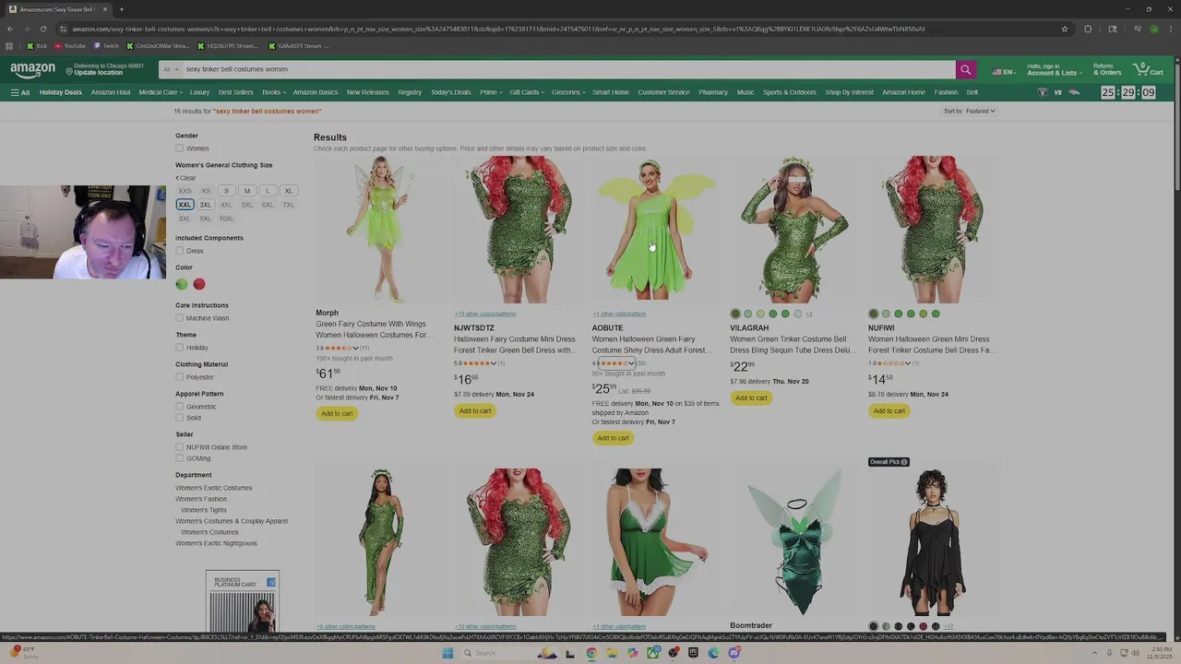1181x664 pixels.
Task: Select the green color filter swatch
Action: pyautogui.click(x=182, y=284)
